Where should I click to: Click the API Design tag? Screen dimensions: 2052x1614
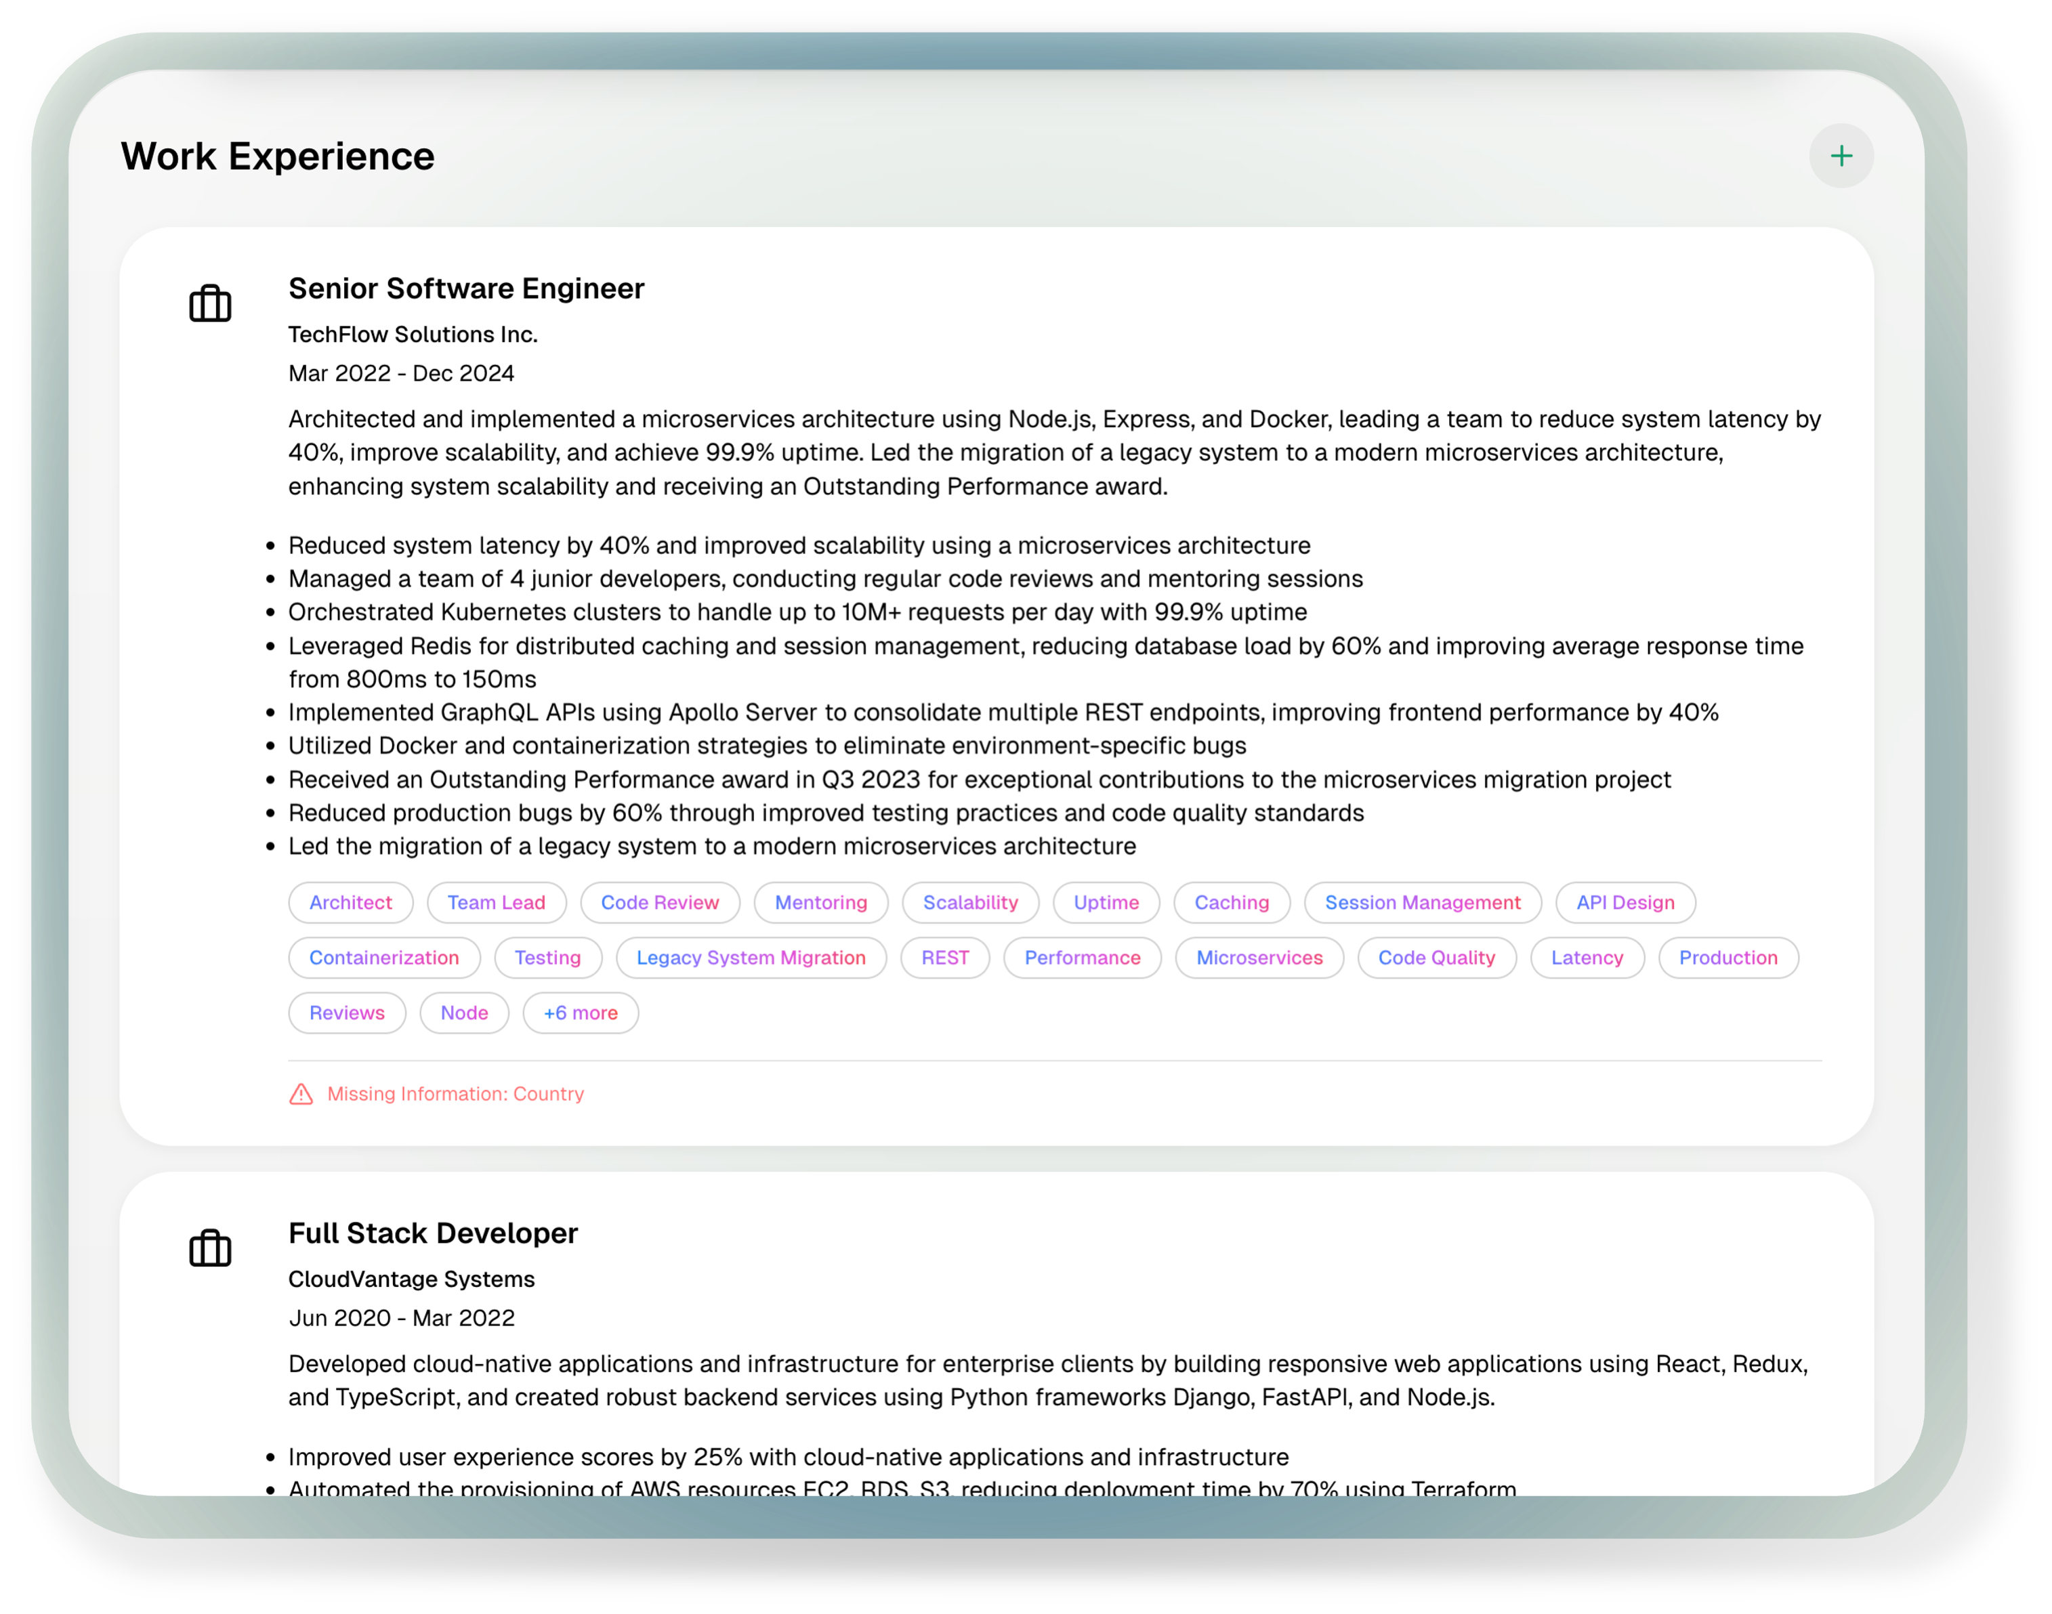tap(1625, 901)
